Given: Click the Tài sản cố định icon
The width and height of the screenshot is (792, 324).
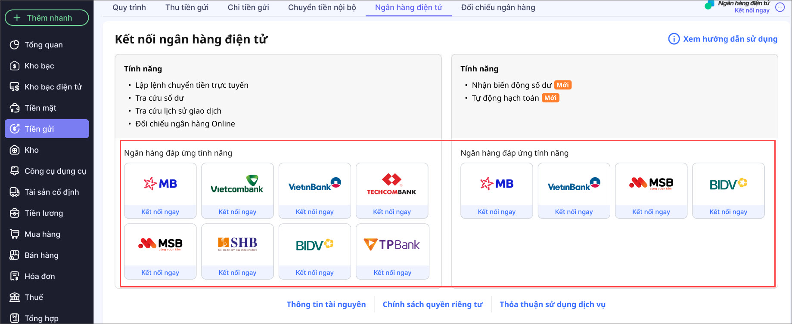Looking at the screenshot, I should coord(15,192).
